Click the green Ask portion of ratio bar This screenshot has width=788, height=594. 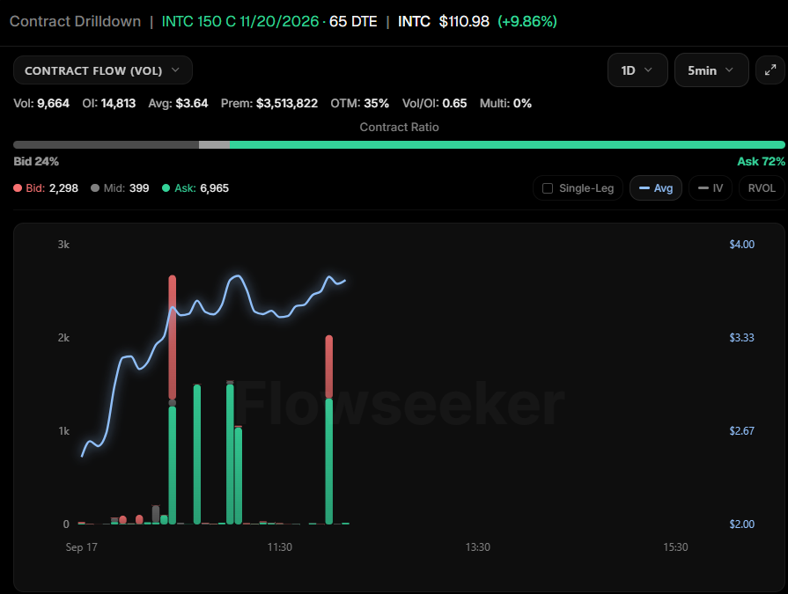pos(507,145)
